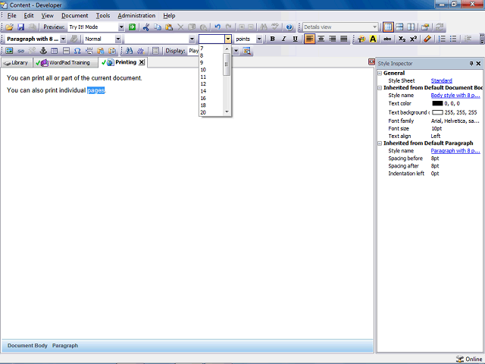Open the points unit dropdown
The width and height of the screenshot is (485, 364).
[x=259, y=39]
